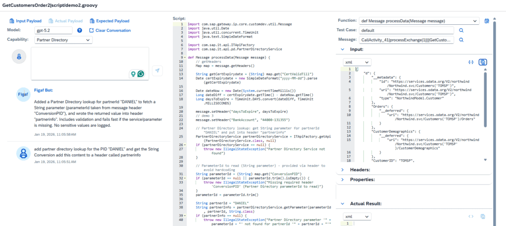Open the Function dropdown

tap(419, 21)
